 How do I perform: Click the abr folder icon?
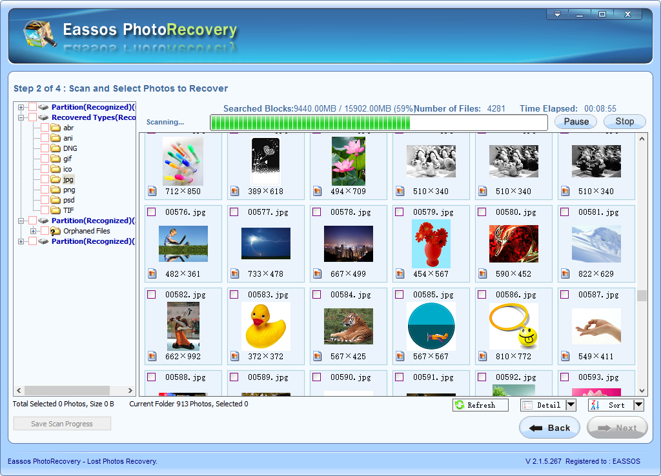(56, 128)
